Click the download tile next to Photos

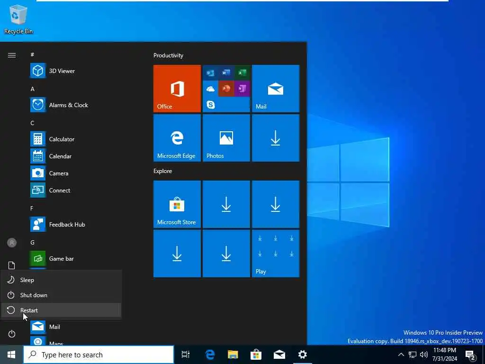click(276, 138)
